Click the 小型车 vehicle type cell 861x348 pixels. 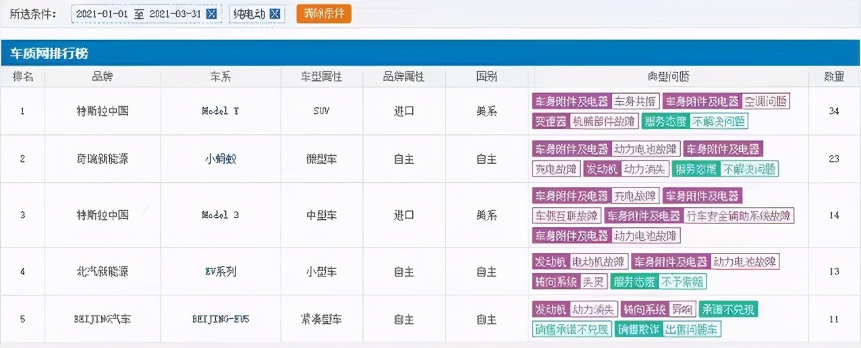click(x=321, y=272)
